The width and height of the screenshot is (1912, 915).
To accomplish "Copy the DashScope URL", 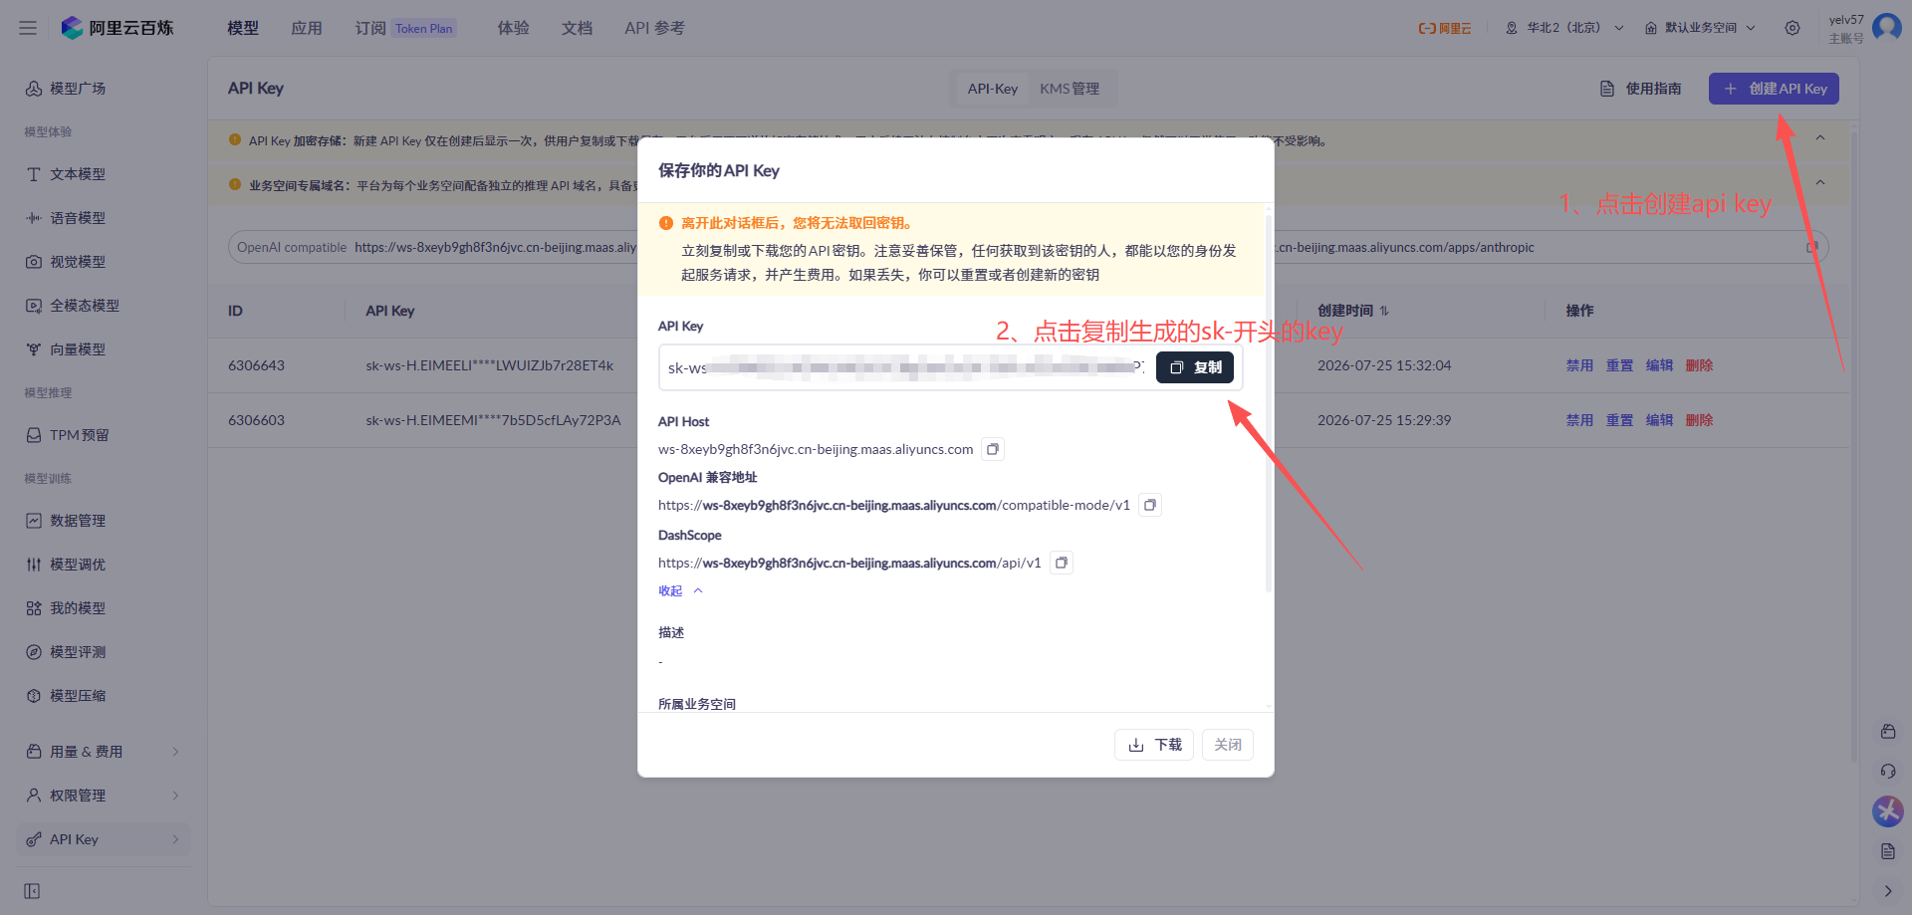I will [x=1062, y=563].
